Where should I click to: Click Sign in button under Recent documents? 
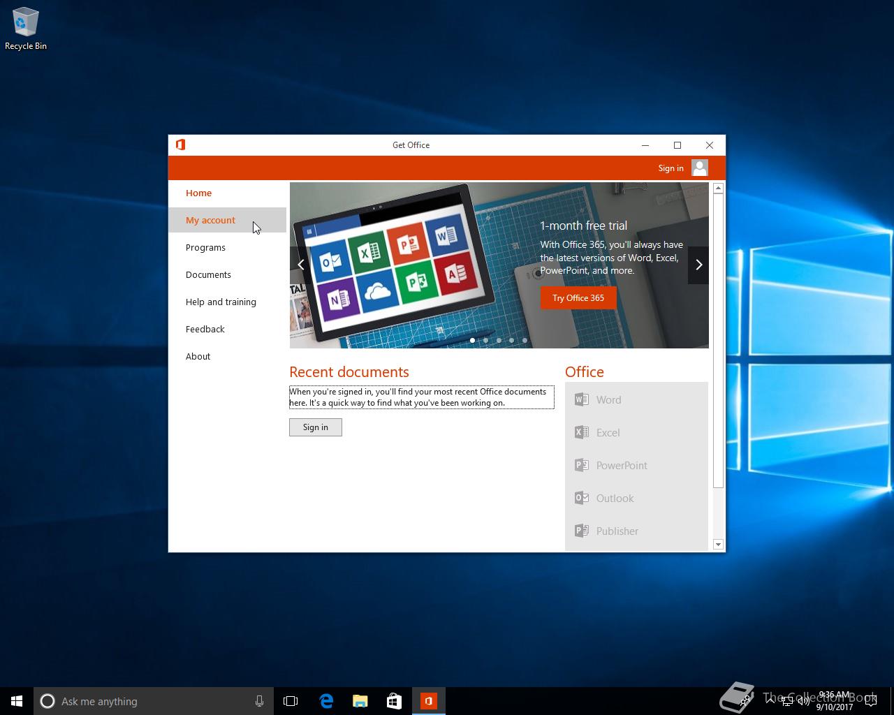tap(316, 427)
